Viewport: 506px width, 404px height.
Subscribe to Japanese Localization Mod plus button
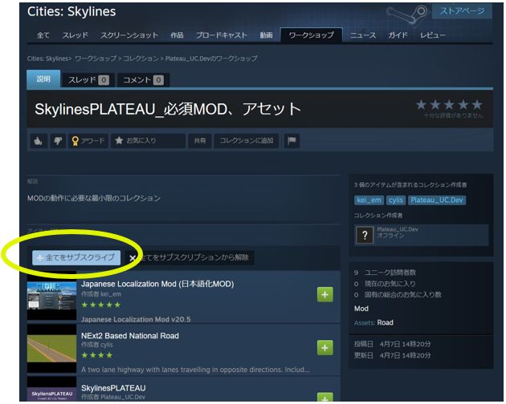tap(325, 294)
